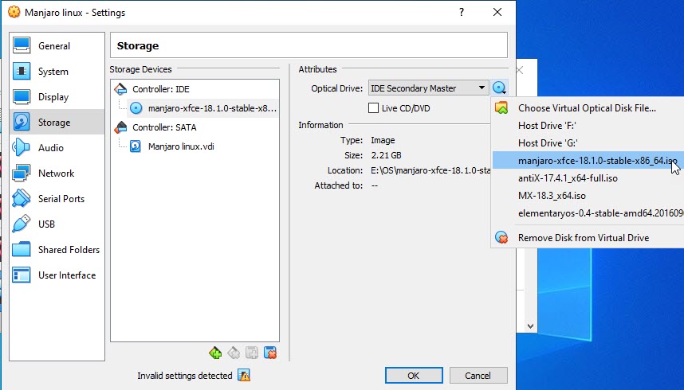Click the 'Invalid settings detected' text
684x390 pixels.
click(184, 376)
